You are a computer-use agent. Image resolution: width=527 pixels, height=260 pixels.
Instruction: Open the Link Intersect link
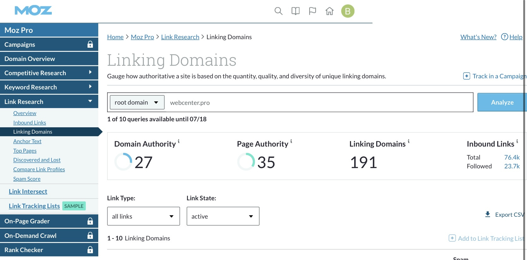click(x=28, y=191)
